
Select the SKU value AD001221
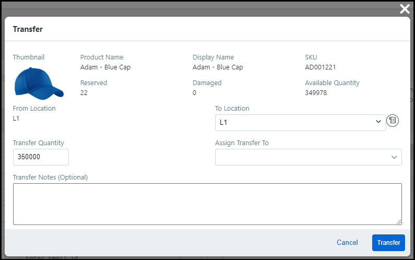click(321, 67)
